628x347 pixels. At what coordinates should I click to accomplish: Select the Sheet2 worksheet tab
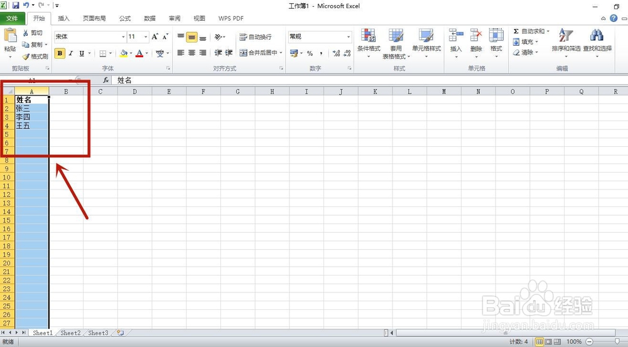[x=70, y=333]
